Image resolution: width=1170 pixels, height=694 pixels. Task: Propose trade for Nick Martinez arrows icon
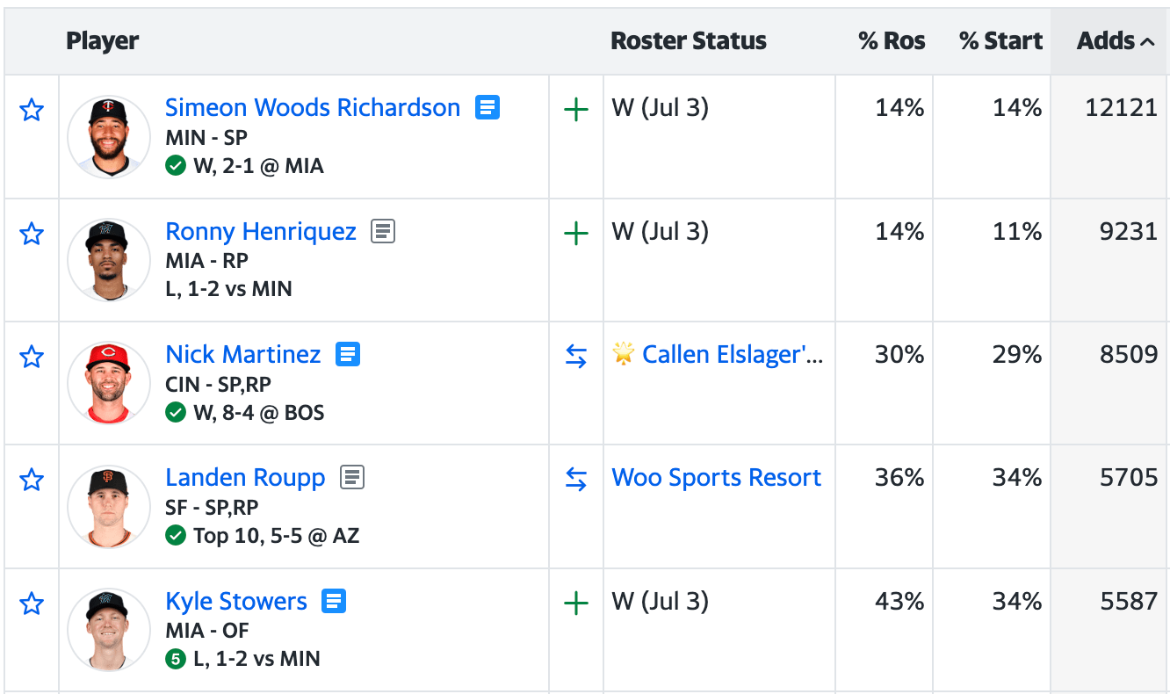576,357
